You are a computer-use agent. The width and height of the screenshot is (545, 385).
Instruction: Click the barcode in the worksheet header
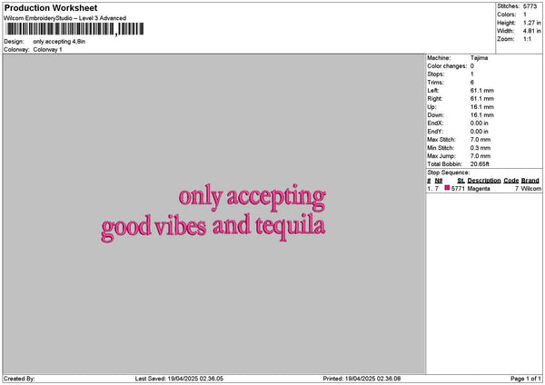pos(74,29)
